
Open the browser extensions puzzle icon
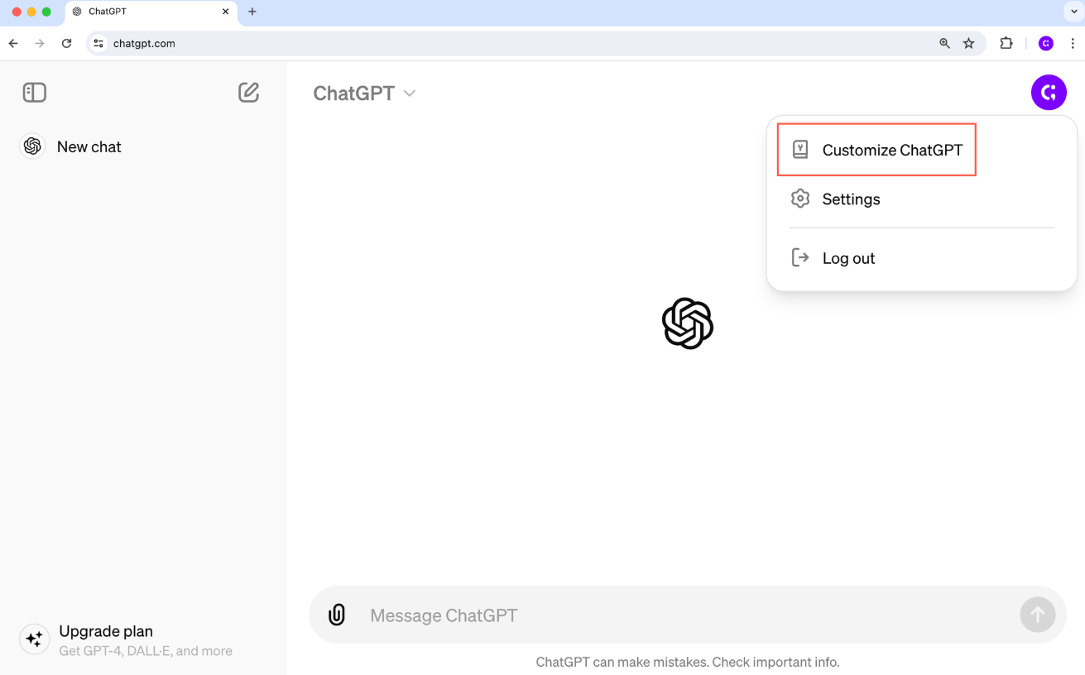coord(1006,44)
